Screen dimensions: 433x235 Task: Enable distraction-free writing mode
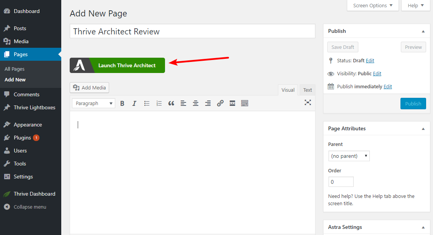(308, 102)
